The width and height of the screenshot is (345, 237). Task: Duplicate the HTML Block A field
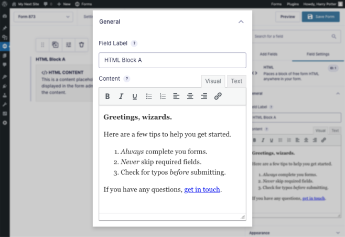(56, 45)
